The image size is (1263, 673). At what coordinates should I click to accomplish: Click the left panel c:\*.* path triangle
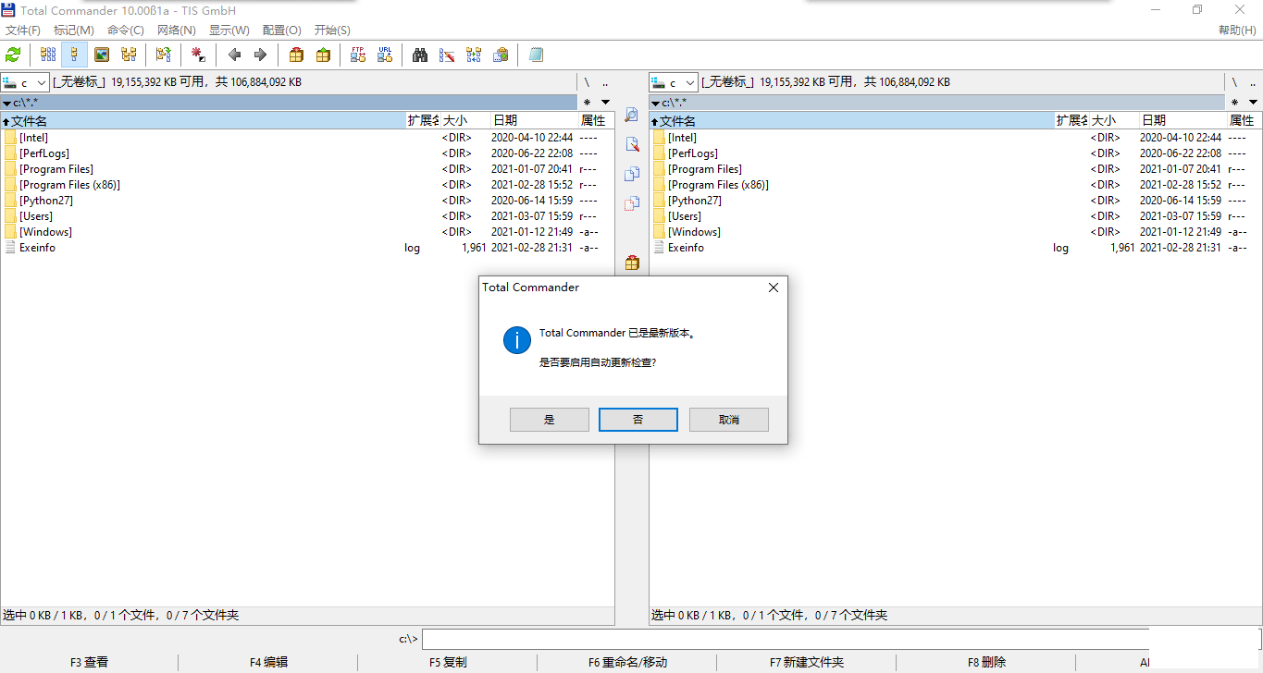pyautogui.click(x=7, y=103)
